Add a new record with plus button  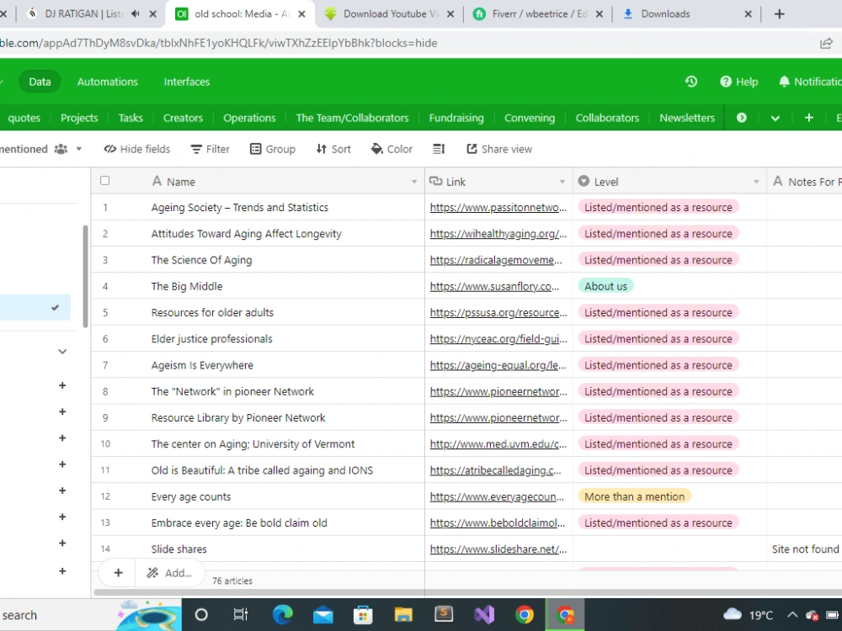pyautogui.click(x=118, y=573)
